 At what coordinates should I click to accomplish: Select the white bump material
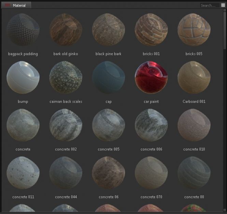(x=23, y=77)
